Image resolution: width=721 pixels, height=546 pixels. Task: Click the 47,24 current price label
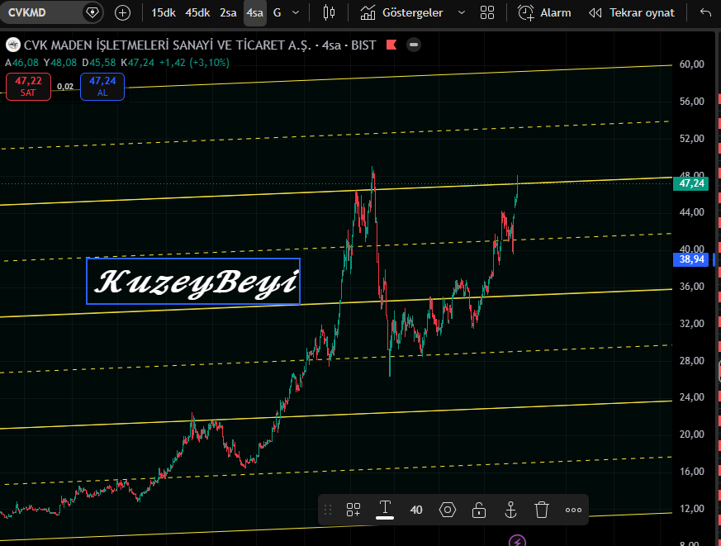tap(690, 183)
